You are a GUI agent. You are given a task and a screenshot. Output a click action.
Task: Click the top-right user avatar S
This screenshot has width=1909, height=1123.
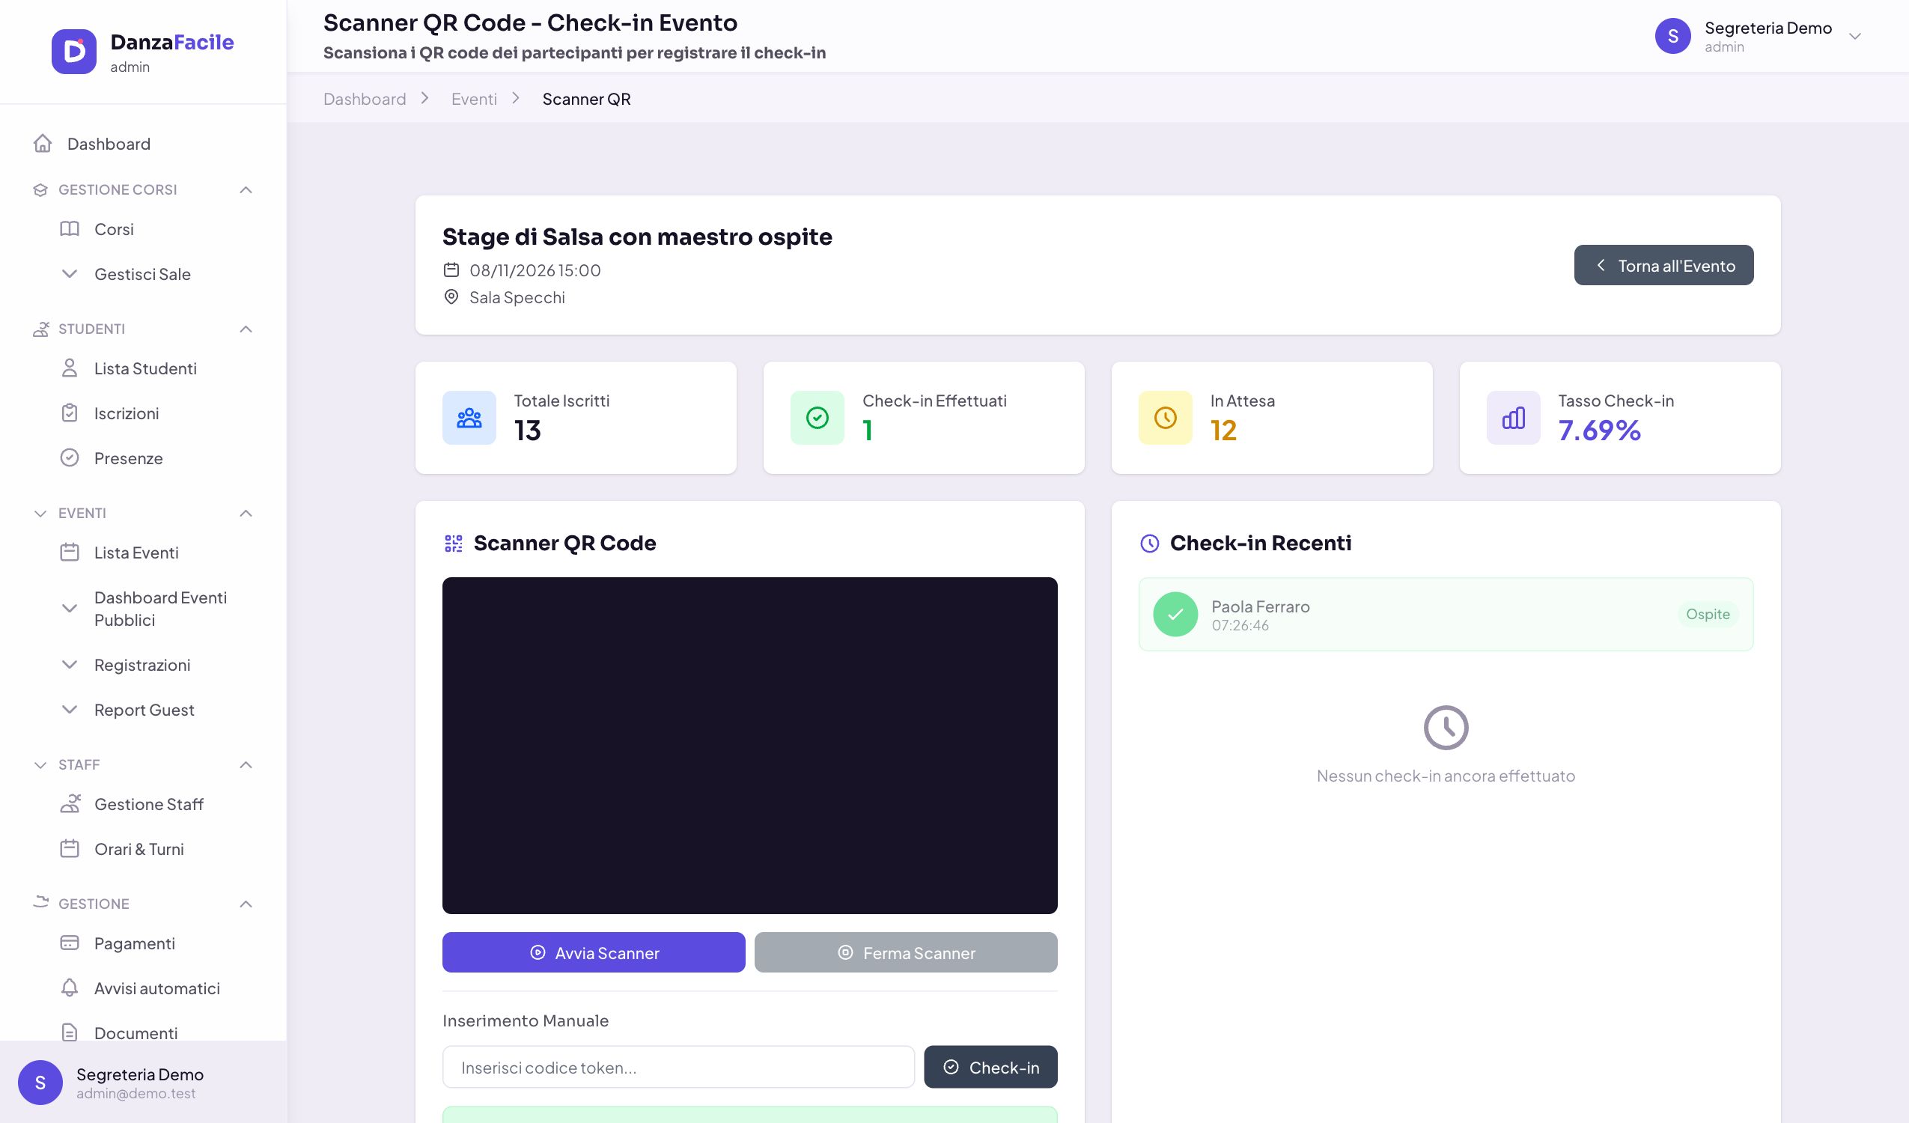point(1672,37)
